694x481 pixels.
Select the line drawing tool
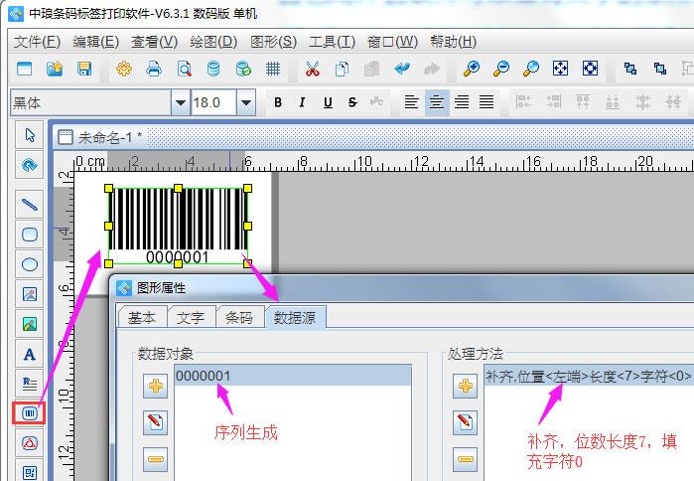coord(30,204)
